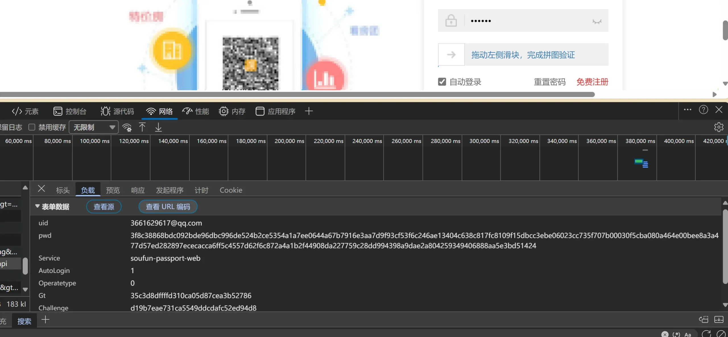
Task: Select the 内存 panel memory icon
Action: point(224,111)
